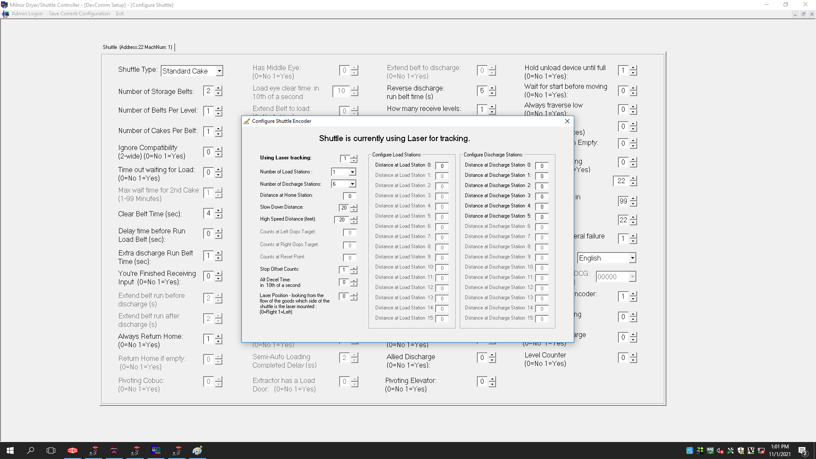Click the Distance at Home Station field
The width and height of the screenshot is (816, 459).
pos(349,196)
